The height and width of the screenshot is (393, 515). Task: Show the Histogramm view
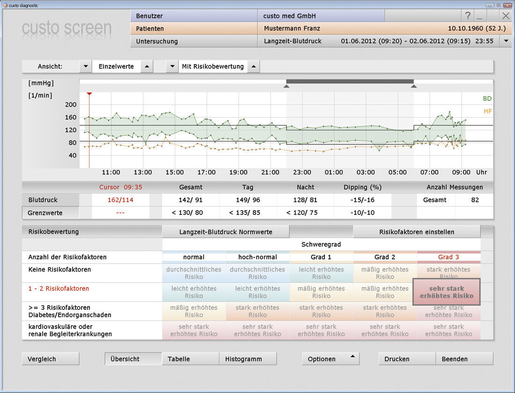click(x=249, y=358)
